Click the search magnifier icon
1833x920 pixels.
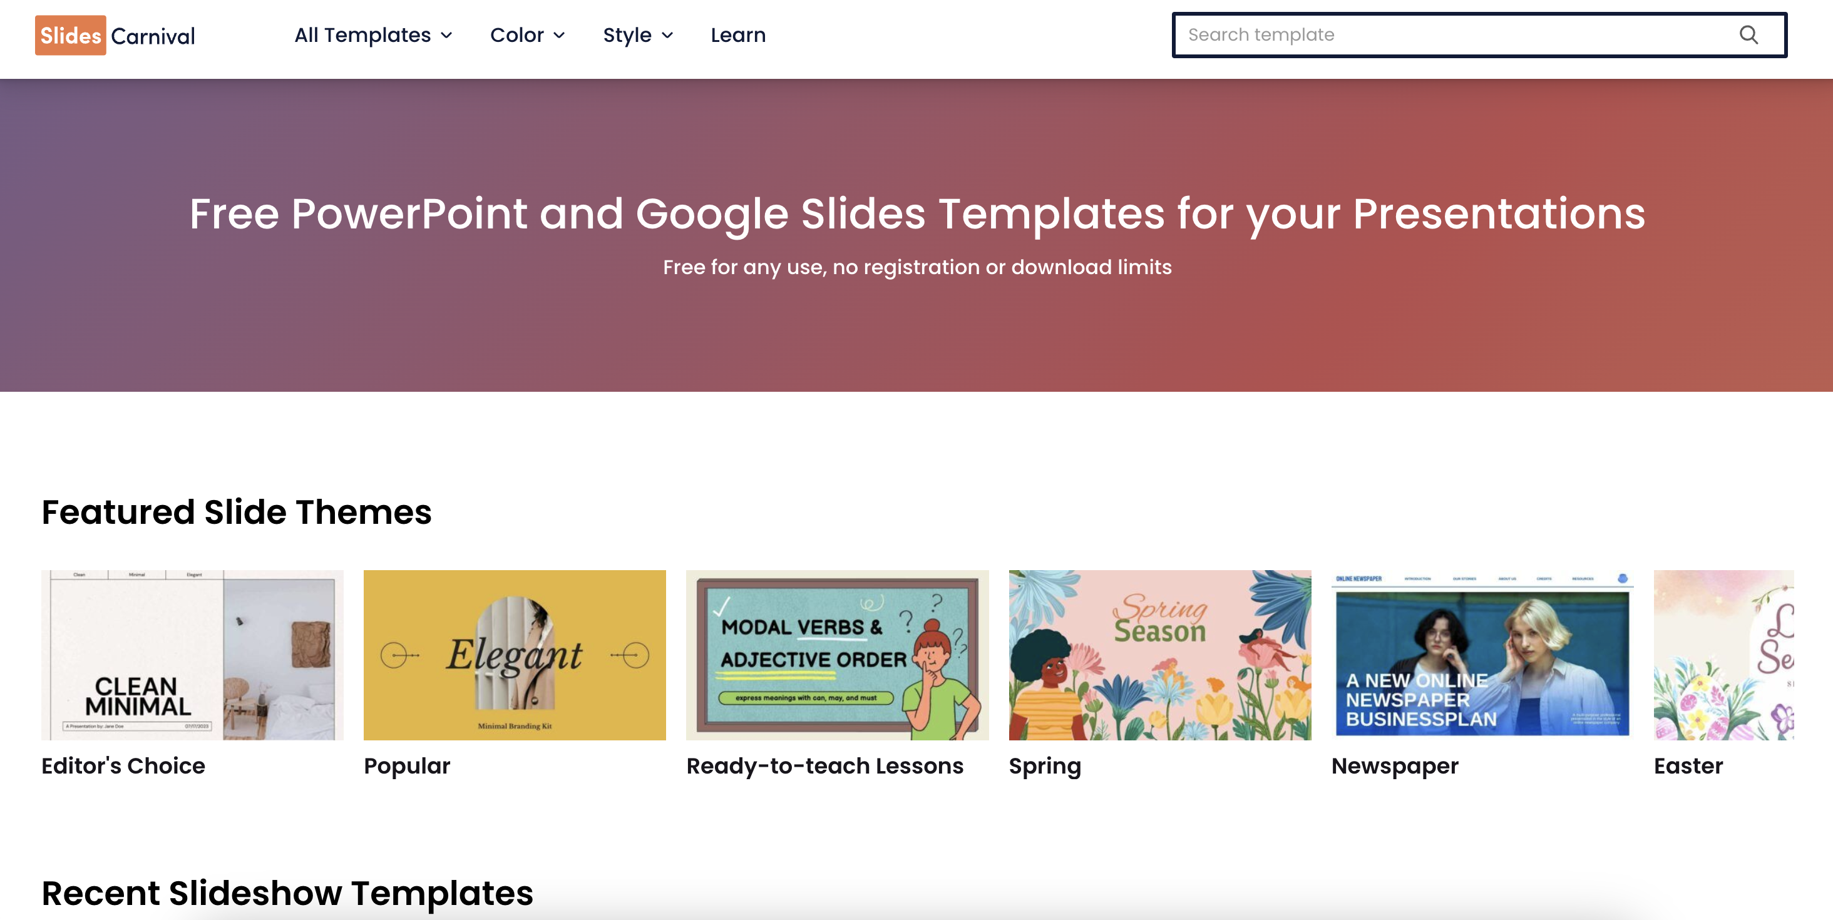point(1748,35)
